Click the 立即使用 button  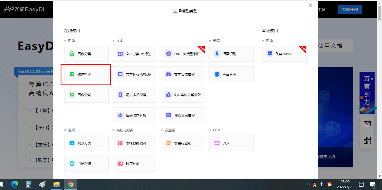[x=350, y=9]
